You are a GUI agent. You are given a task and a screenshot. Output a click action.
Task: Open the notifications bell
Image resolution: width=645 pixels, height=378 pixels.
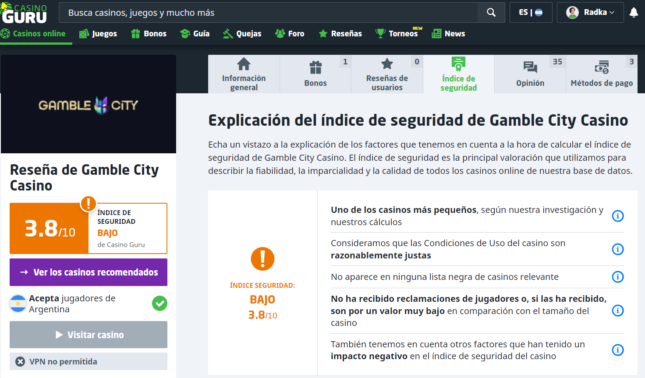634,13
